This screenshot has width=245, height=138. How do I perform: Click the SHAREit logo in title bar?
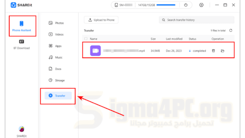click(21, 5)
